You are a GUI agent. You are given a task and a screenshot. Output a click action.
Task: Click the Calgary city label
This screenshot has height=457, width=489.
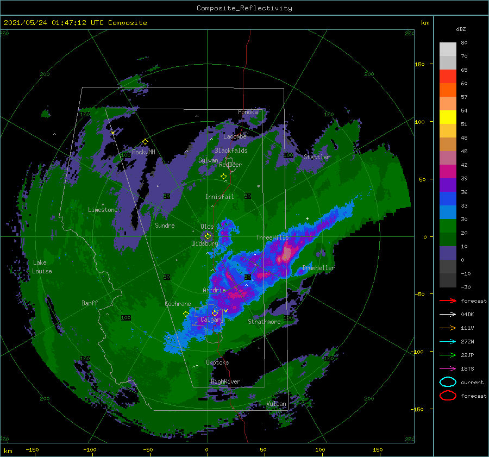212,320
